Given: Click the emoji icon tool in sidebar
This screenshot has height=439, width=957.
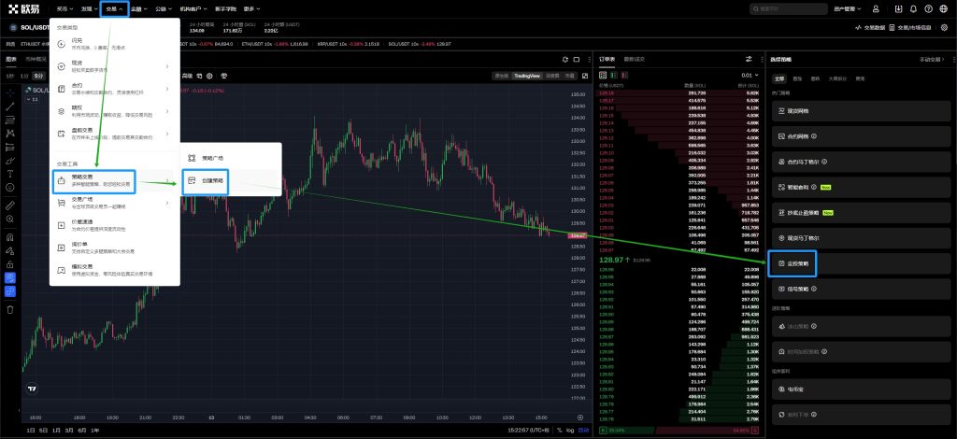Looking at the screenshot, I should click(x=9, y=187).
